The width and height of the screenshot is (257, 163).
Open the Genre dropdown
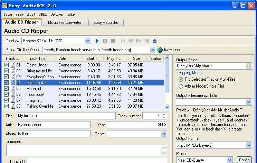(x=164, y=134)
